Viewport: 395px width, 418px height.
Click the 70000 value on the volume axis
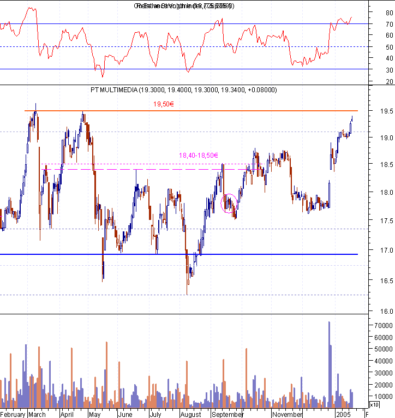tap(384, 325)
